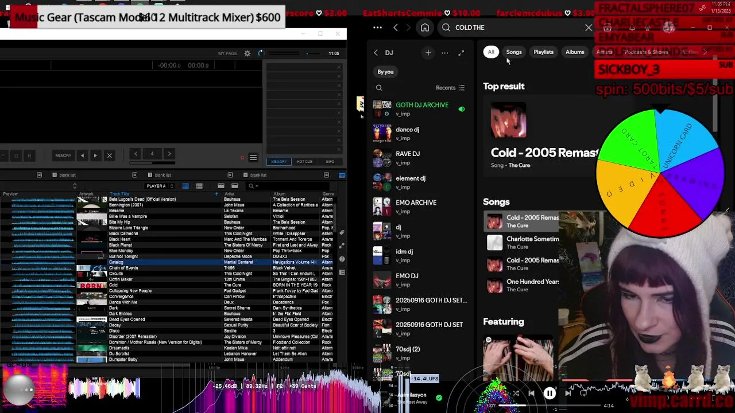The image size is (735, 413).
Task: Open Recents sort dropdown
Action: pyautogui.click(x=450, y=88)
